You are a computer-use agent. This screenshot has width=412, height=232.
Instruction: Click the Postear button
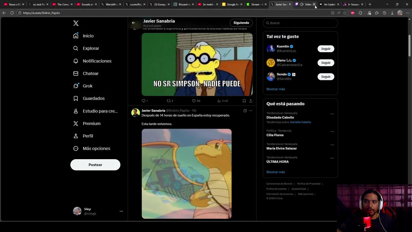tap(95, 165)
